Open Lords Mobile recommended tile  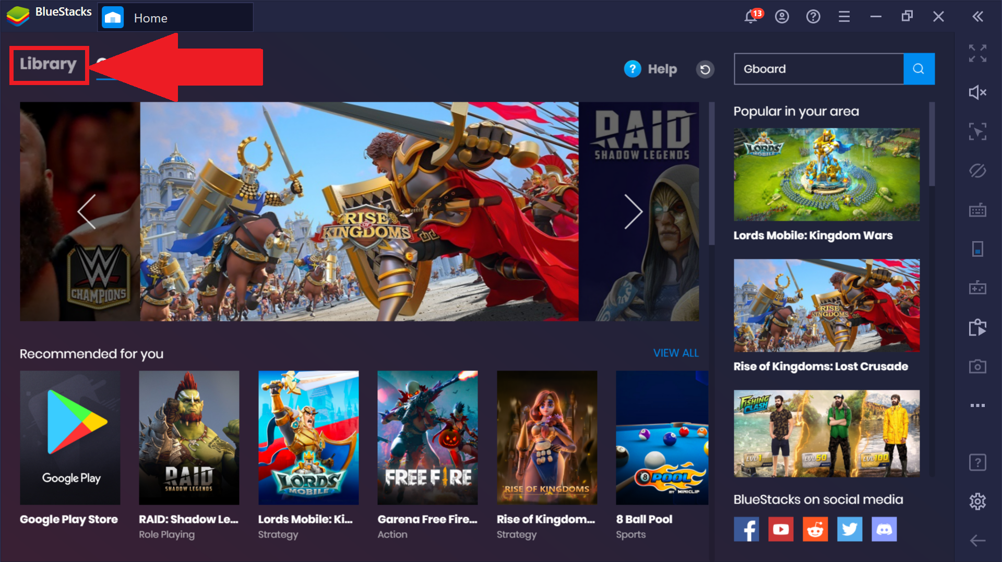point(308,438)
